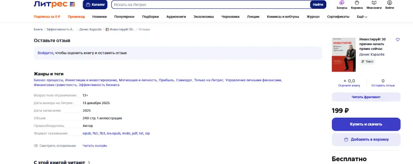Open Лекции menu item

click(x=253, y=16)
